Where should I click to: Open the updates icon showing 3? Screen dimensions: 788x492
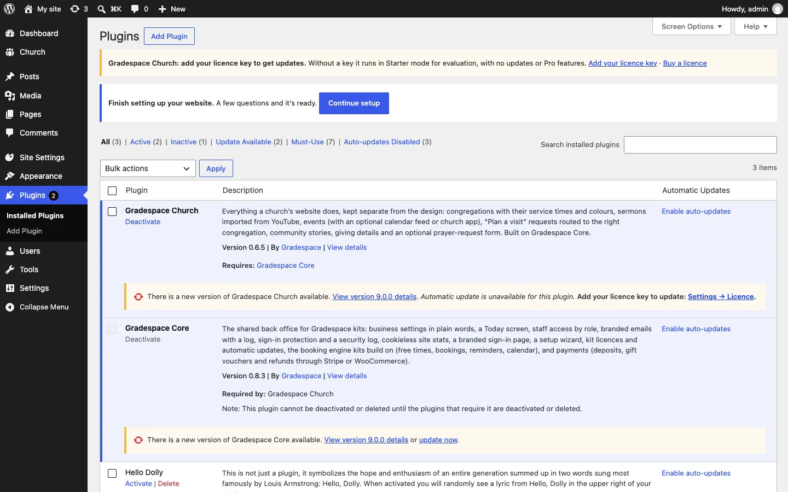coord(75,9)
